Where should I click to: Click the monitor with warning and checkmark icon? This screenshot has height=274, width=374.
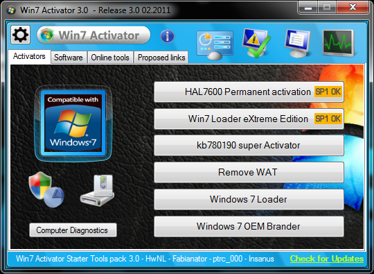[256, 43]
